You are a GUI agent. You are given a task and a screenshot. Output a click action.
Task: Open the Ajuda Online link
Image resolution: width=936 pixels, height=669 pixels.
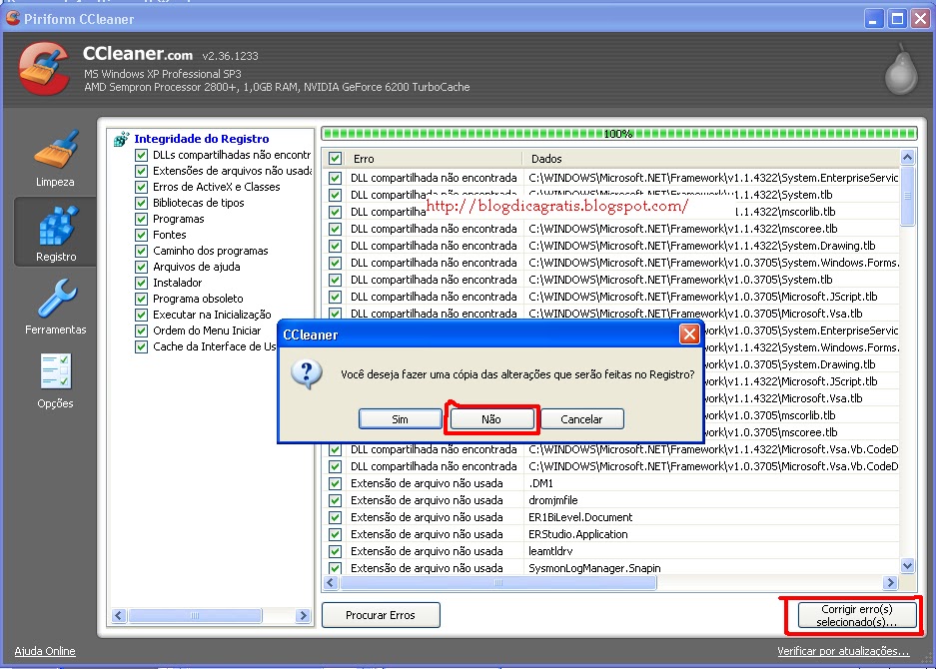45,651
